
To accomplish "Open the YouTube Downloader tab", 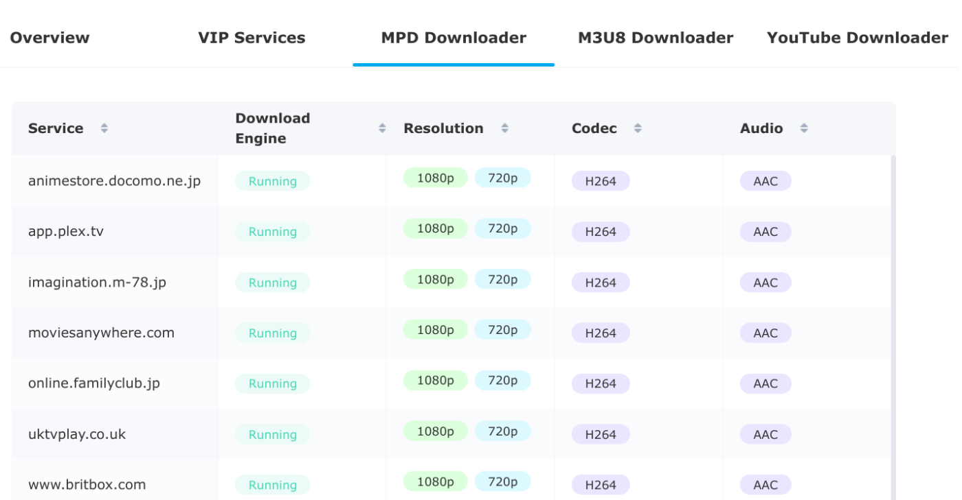I will (858, 38).
